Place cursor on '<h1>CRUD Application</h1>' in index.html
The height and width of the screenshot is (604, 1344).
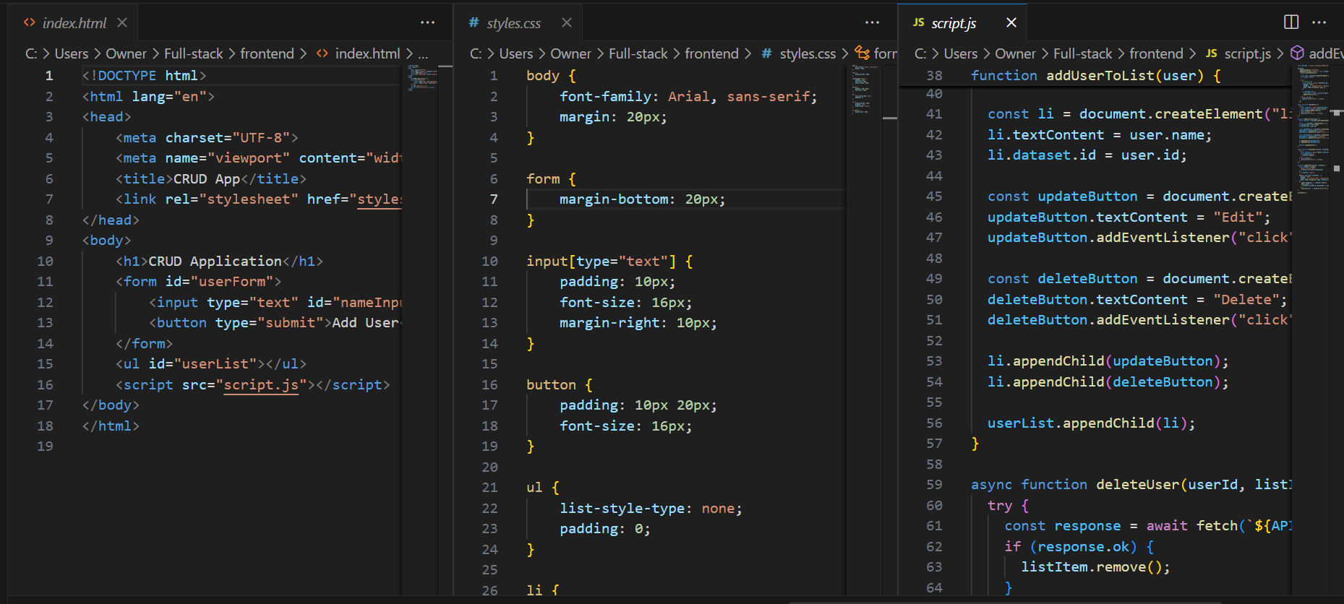click(x=220, y=262)
